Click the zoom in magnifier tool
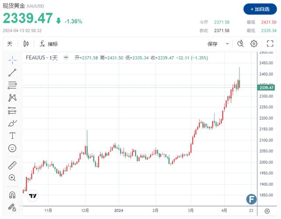This screenshot has height=219, width=281. 12,178
